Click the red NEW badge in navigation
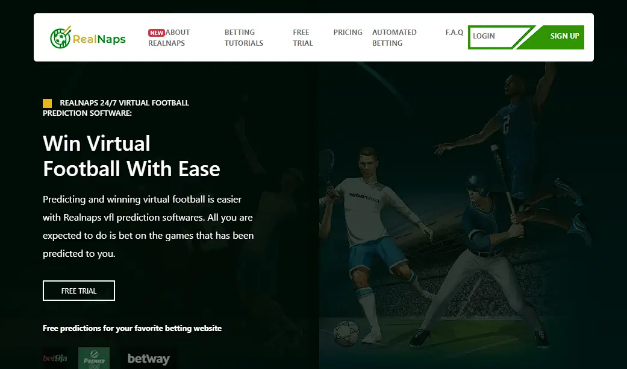 157,33
